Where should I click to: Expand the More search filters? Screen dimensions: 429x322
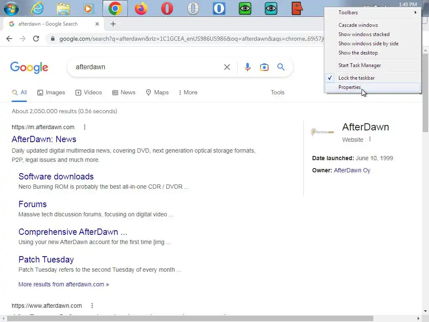pos(188,93)
